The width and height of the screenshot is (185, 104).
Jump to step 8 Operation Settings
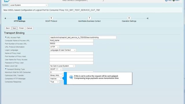tap(129, 18)
